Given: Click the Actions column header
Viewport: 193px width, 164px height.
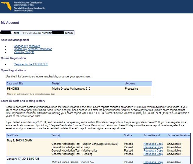Looking at the screenshot, I should [130, 84].
